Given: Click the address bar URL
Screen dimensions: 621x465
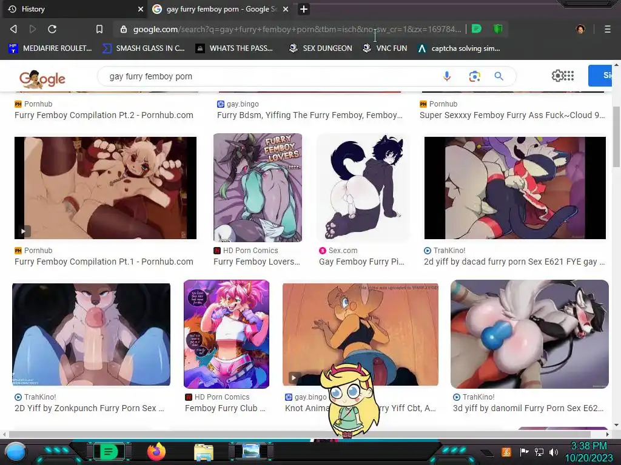Looking at the screenshot, I should point(297,29).
